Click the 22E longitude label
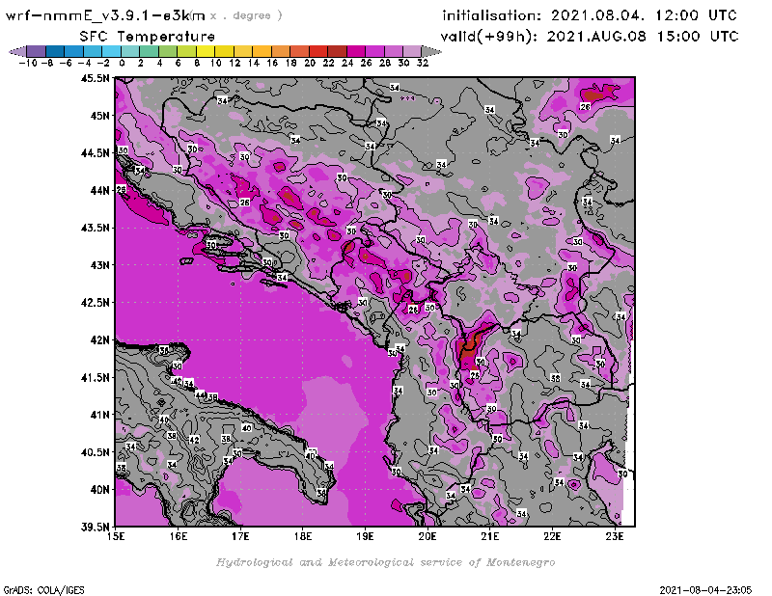 point(552,536)
